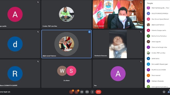Open the three-dot more options menu

pos(92,92)
